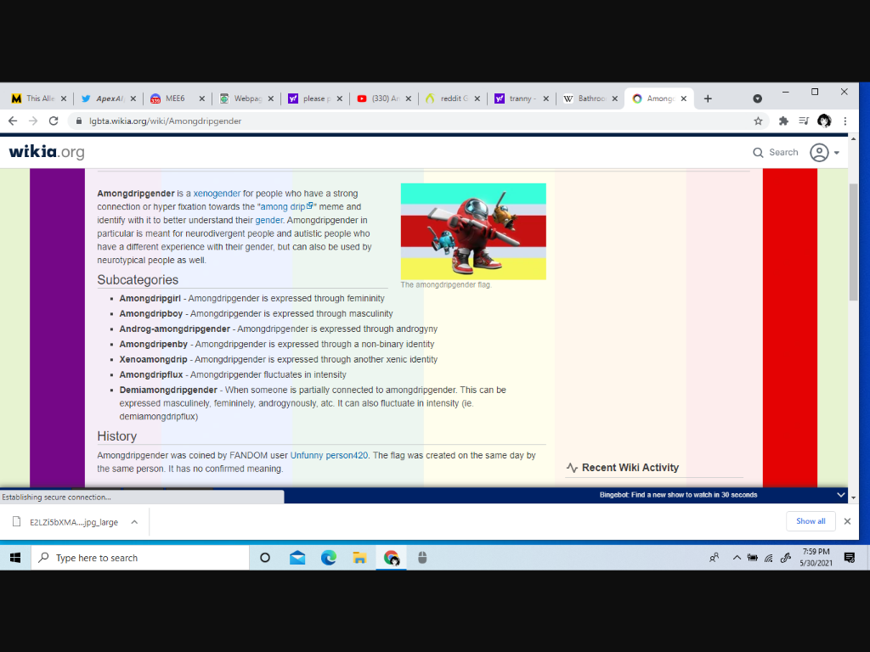Click the Chrome taskbar icon
Viewport: 870px width, 652px height.
(x=392, y=558)
